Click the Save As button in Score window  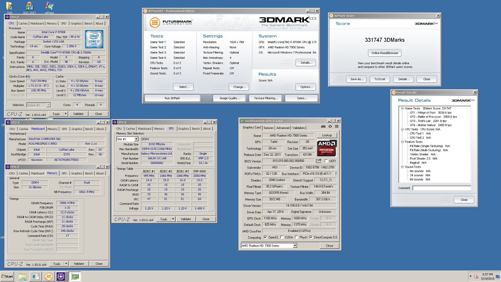pos(357,79)
